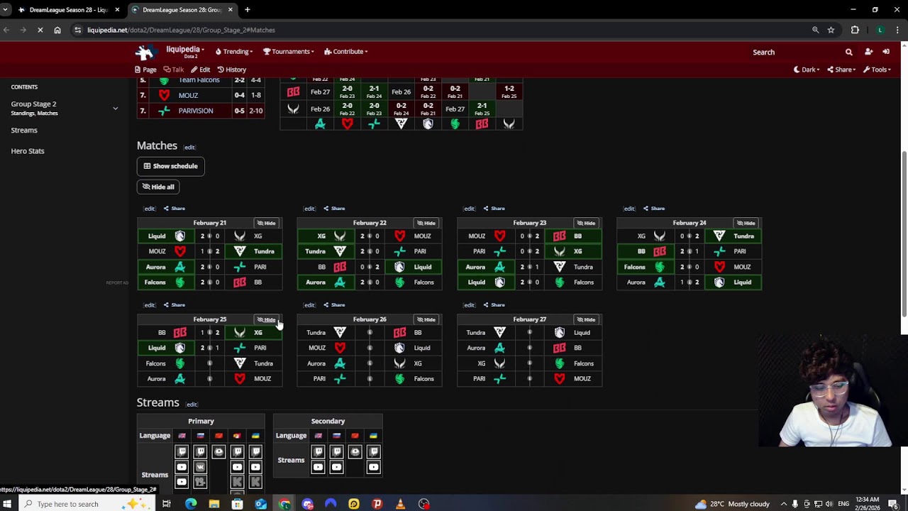
Task: Open the browser tab search dropdown
Action: (6, 10)
